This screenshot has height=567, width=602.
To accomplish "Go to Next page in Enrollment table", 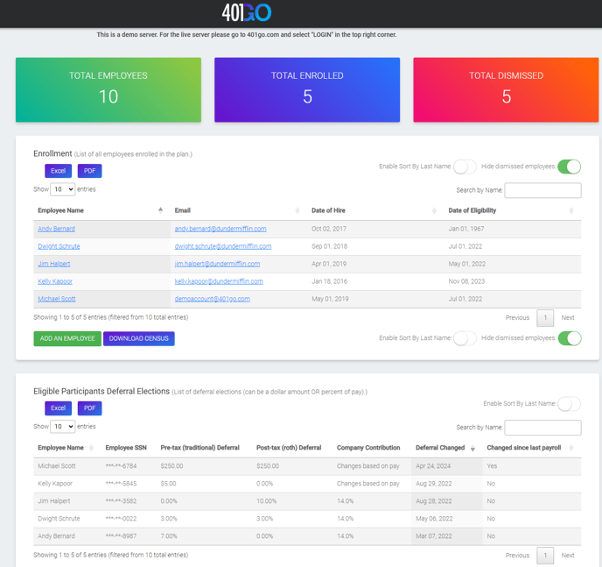I will [x=568, y=318].
